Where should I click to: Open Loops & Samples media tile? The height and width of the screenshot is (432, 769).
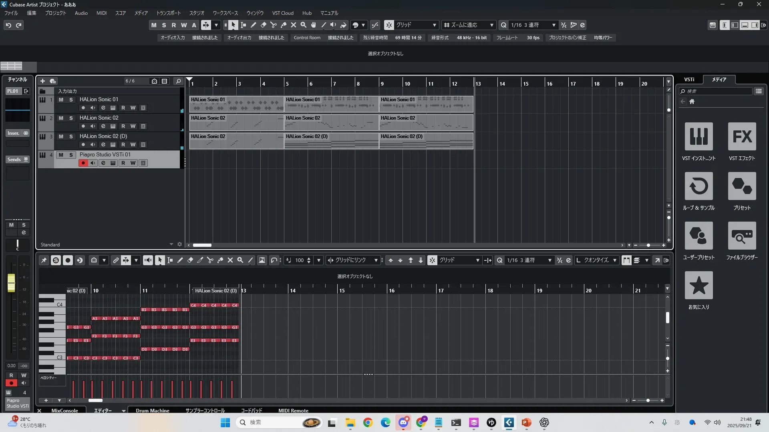click(x=699, y=186)
